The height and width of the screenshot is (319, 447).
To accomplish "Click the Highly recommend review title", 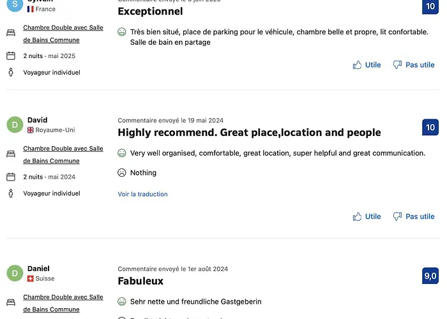I will [x=249, y=133].
